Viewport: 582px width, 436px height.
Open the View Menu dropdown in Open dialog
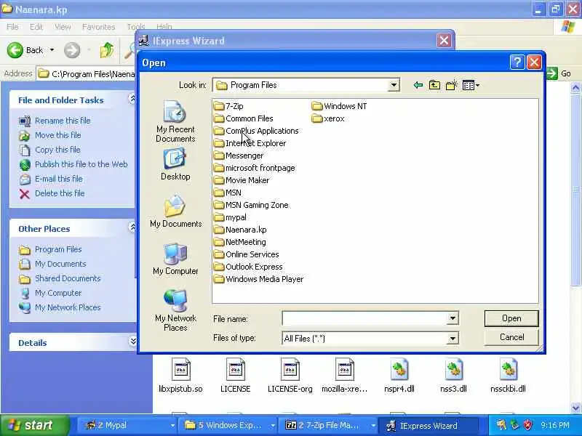pos(471,85)
